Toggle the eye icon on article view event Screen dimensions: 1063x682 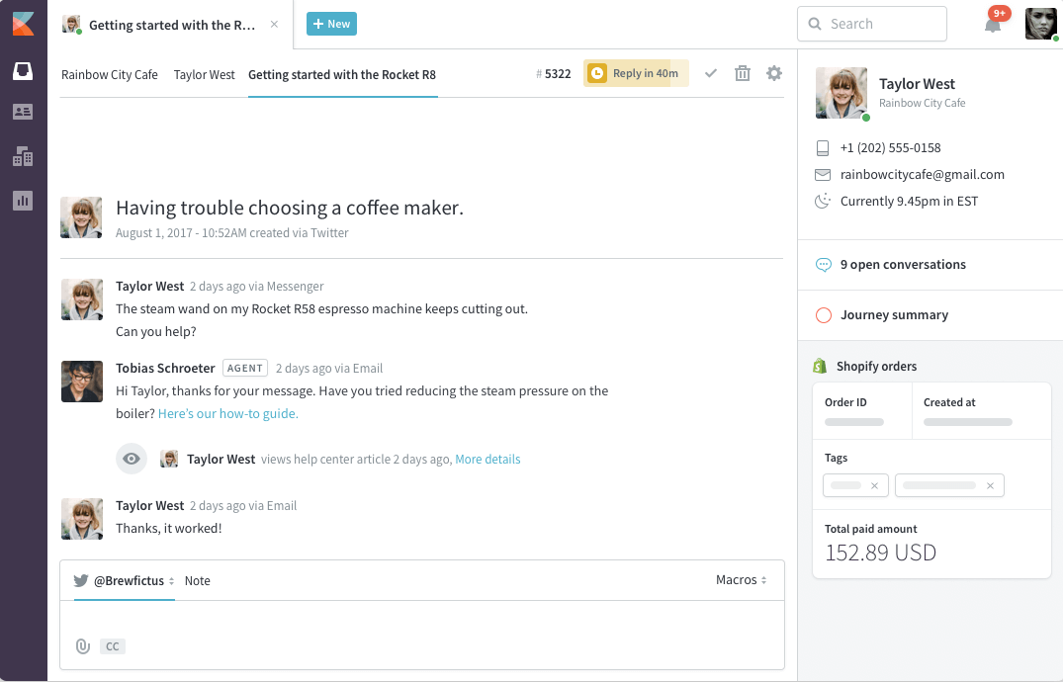coord(132,459)
